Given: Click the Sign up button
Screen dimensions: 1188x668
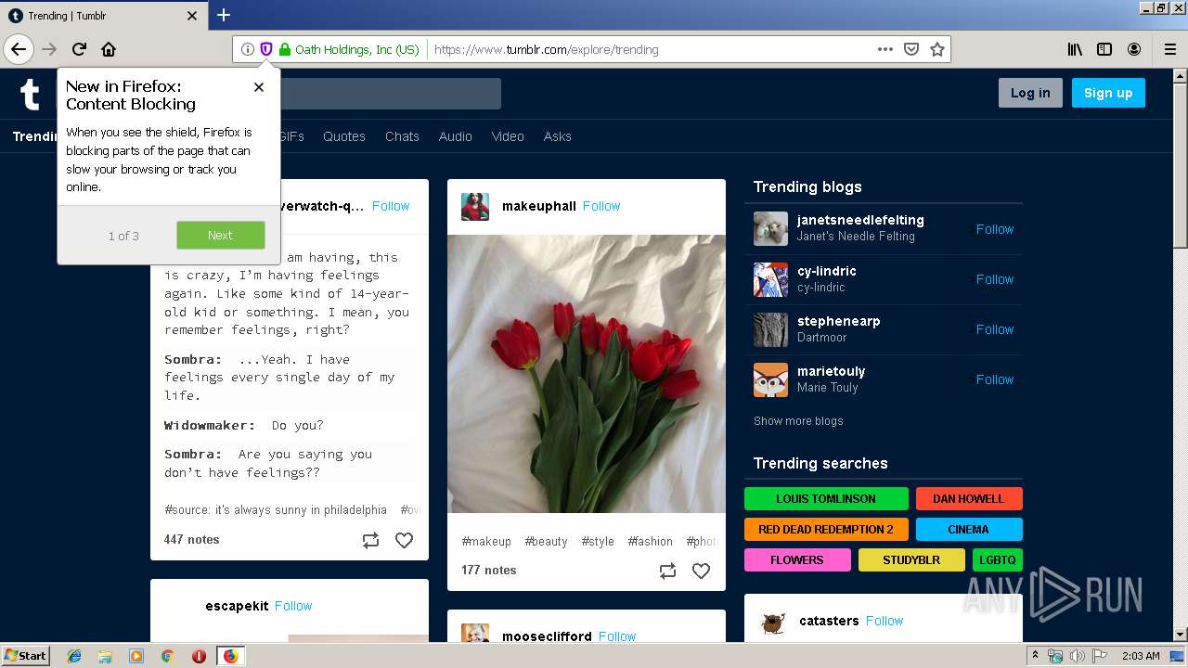Looking at the screenshot, I should 1108,93.
